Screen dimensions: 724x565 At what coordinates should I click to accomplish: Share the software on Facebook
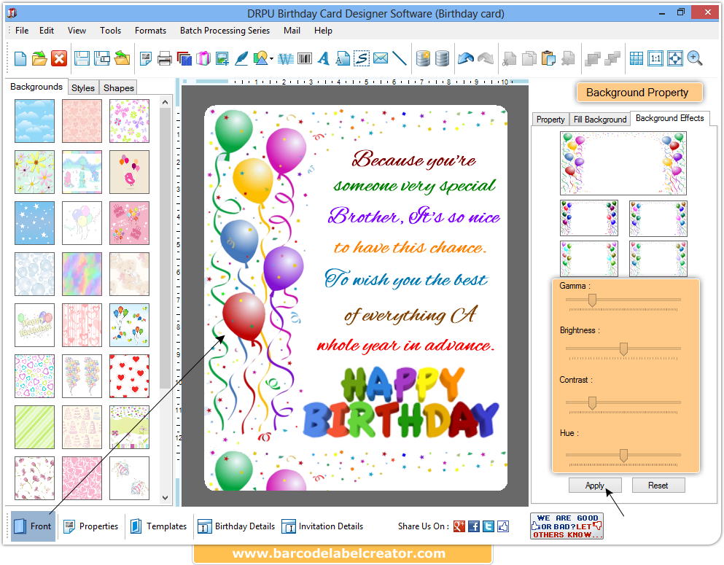[475, 526]
